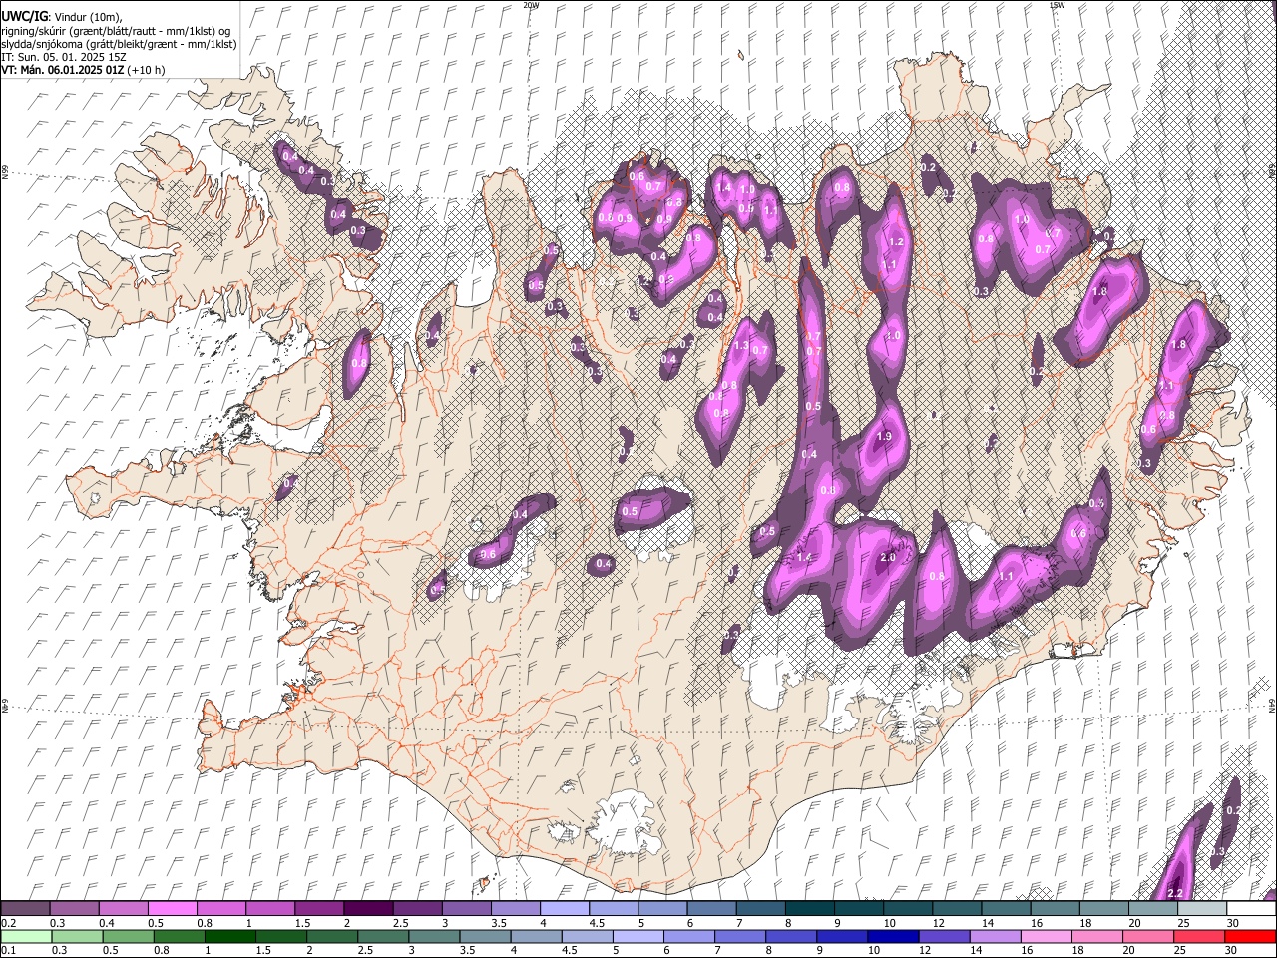Click the 1.9 snowfall value on the map
This screenshot has height=958, width=1277.
(884, 437)
